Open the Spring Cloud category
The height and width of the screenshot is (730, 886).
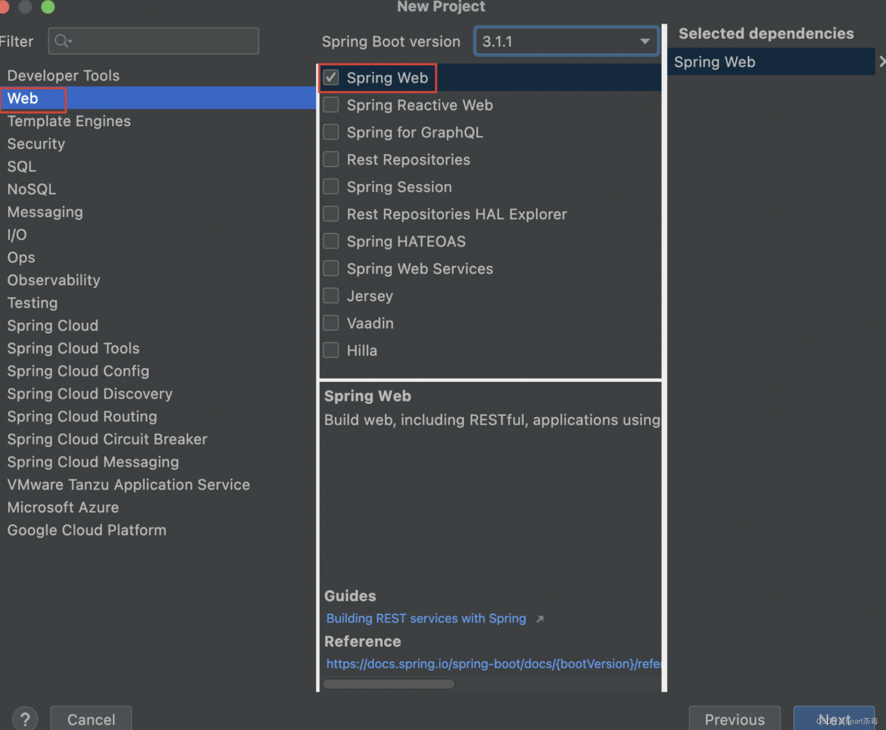point(52,325)
